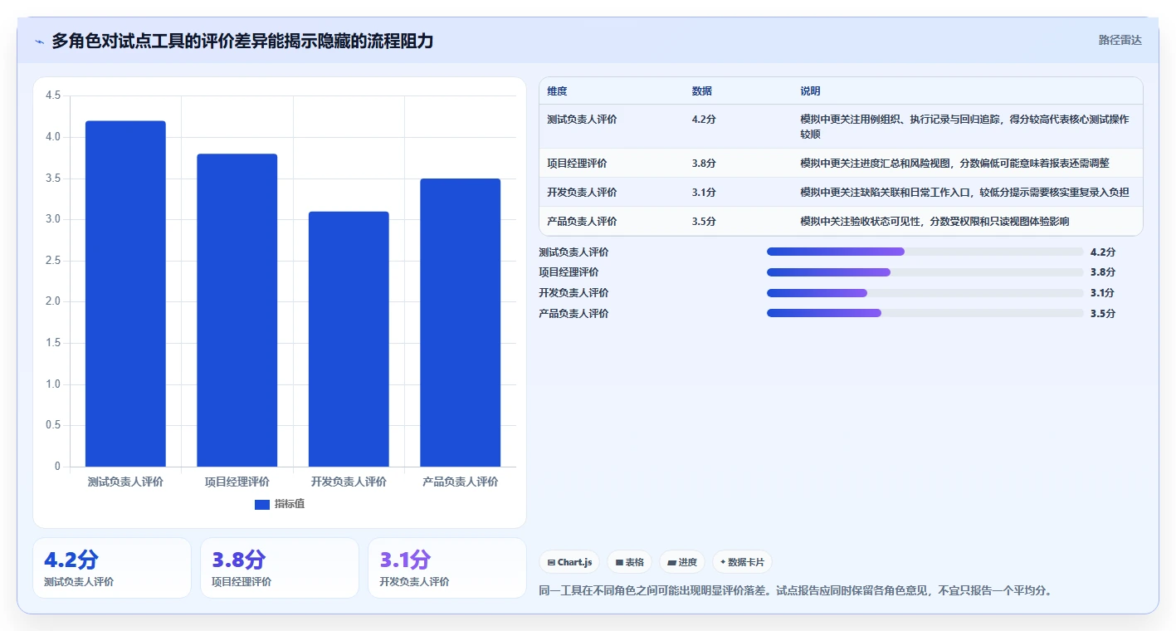Click the 数据 column header
The width and height of the screenshot is (1176, 631).
[701, 91]
